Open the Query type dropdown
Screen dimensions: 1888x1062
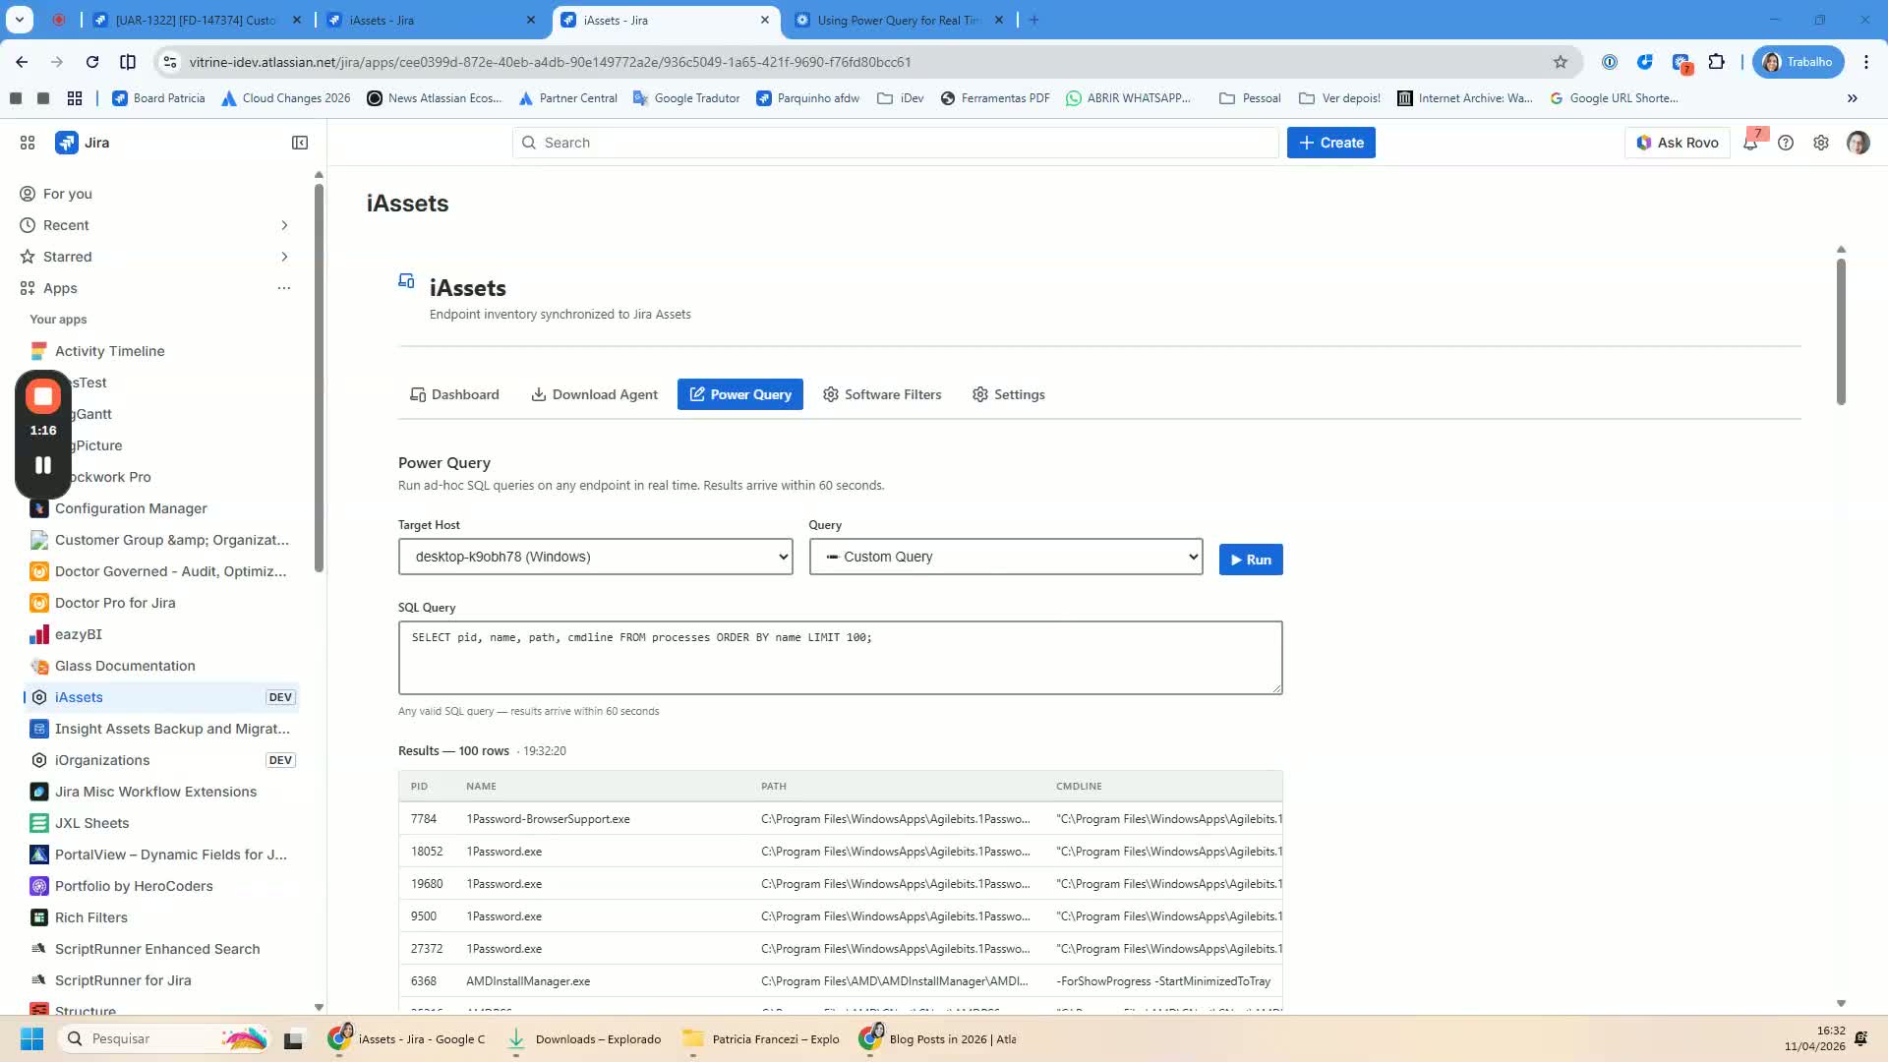1005,557
